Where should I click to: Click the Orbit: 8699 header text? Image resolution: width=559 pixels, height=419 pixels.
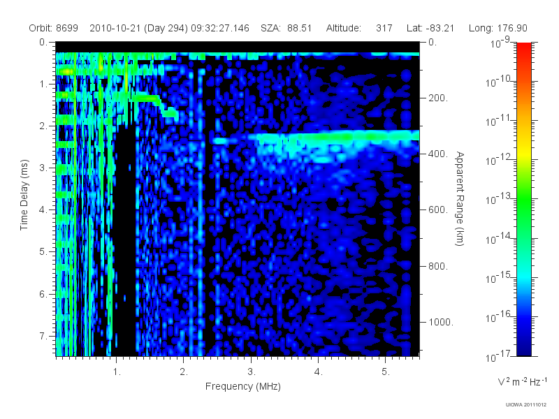pyautogui.click(x=54, y=28)
